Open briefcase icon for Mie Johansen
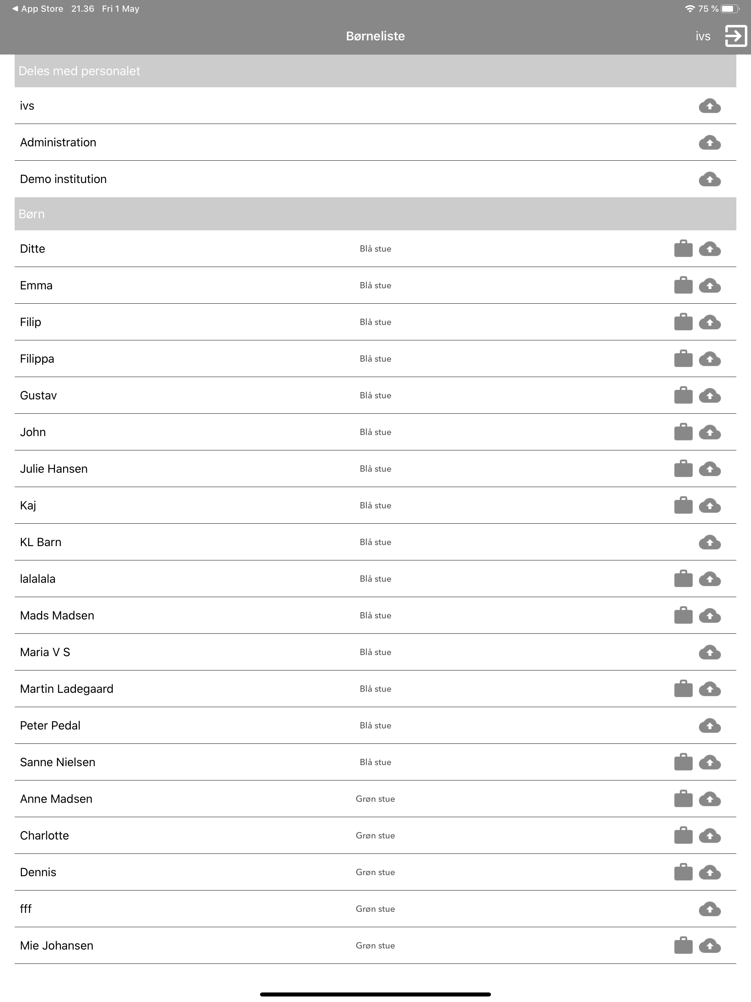The height and width of the screenshot is (1002, 751). point(684,946)
